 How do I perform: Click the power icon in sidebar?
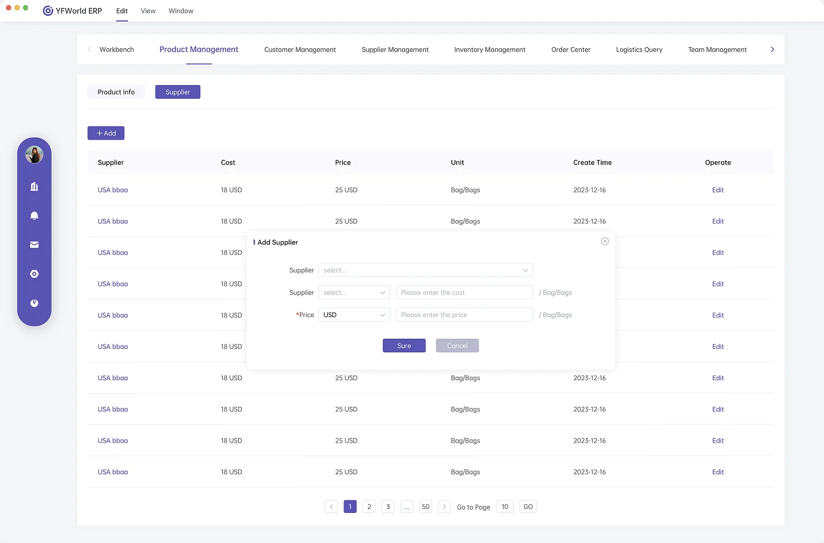pos(34,303)
